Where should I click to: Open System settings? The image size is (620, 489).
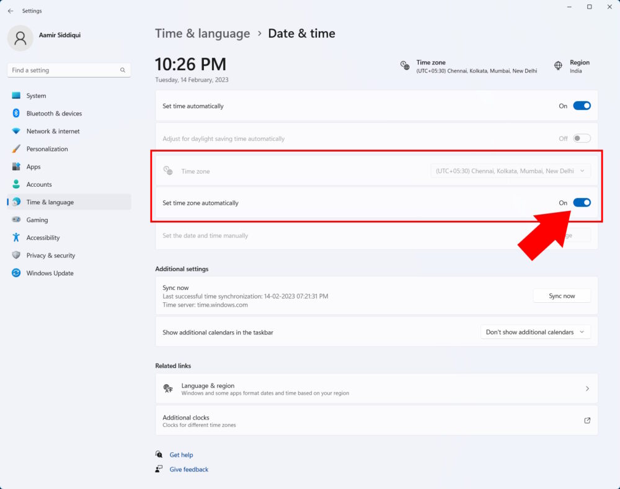click(69, 96)
